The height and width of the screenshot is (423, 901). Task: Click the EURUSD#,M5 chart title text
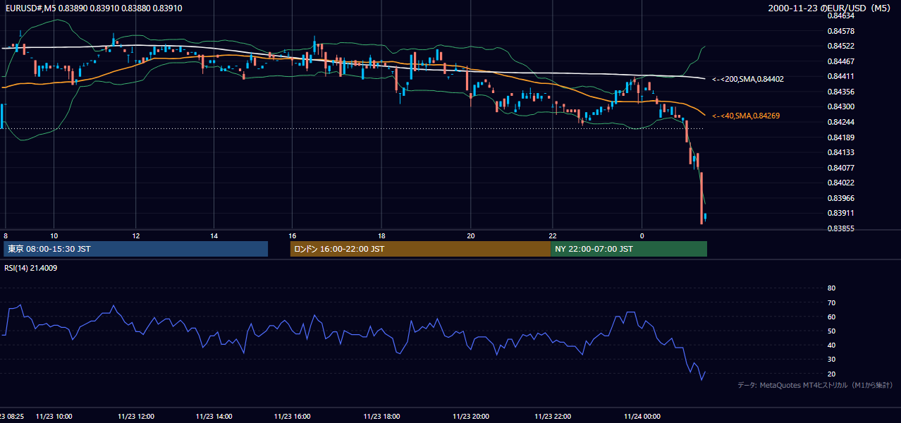pyautogui.click(x=94, y=8)
